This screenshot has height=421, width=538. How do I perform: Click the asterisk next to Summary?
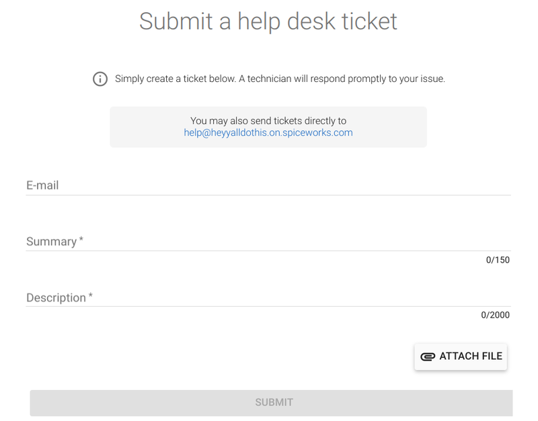81,239
